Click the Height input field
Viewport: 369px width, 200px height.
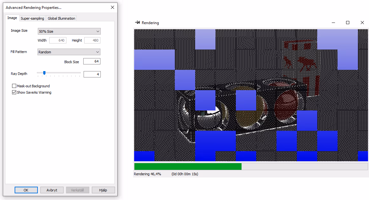point(93,40)
